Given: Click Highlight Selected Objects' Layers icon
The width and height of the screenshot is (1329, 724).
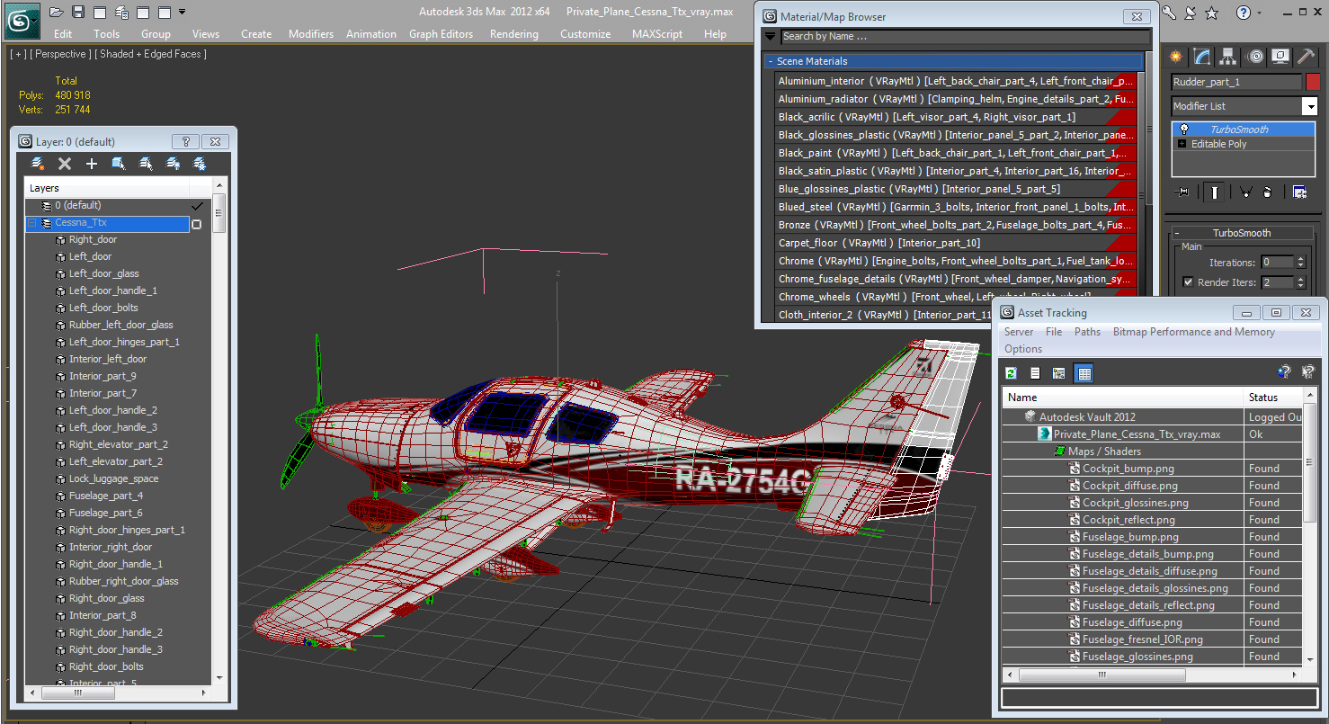Looking at the screenshot, I should 146,164.
